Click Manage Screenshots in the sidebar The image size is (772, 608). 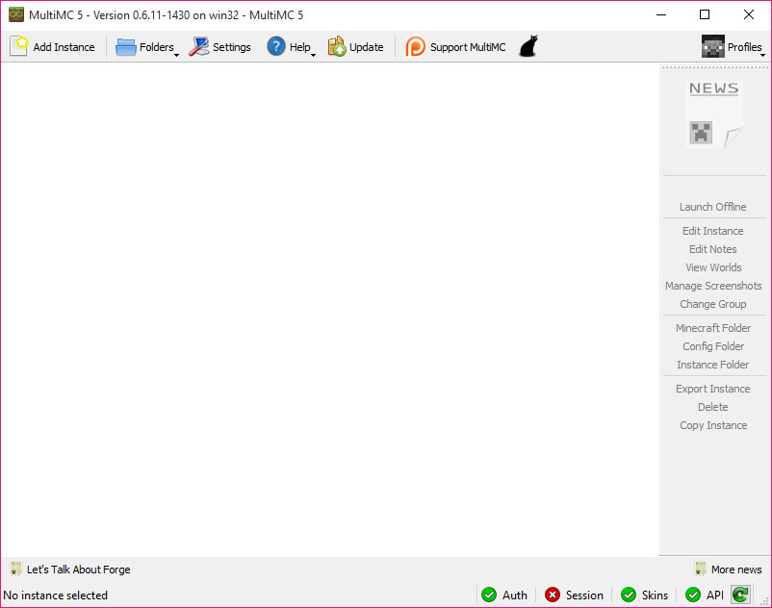713,286
